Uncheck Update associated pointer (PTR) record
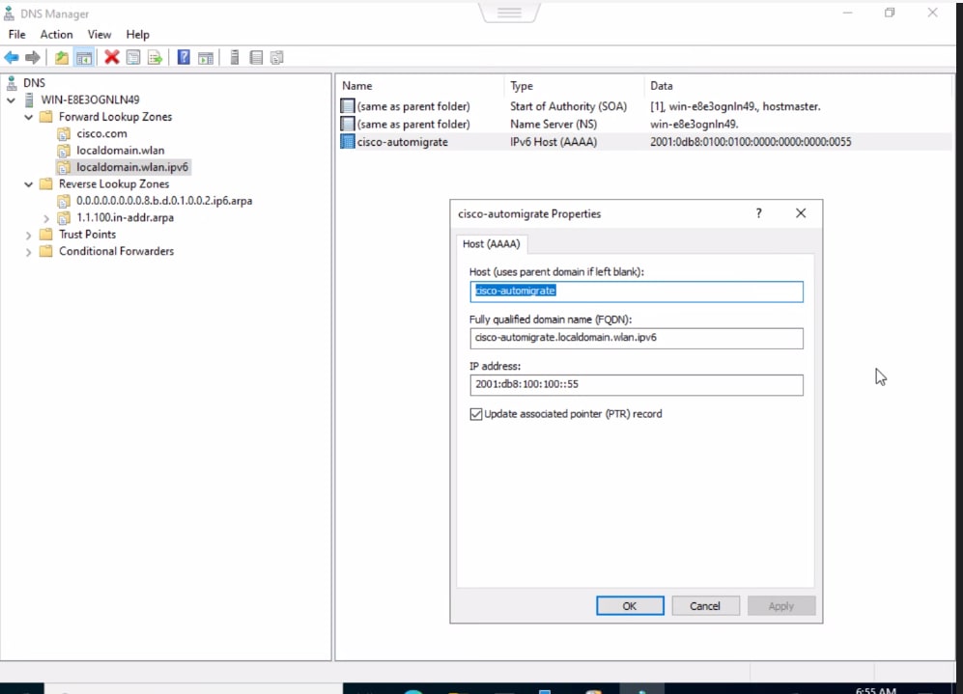 coord(476,413)
